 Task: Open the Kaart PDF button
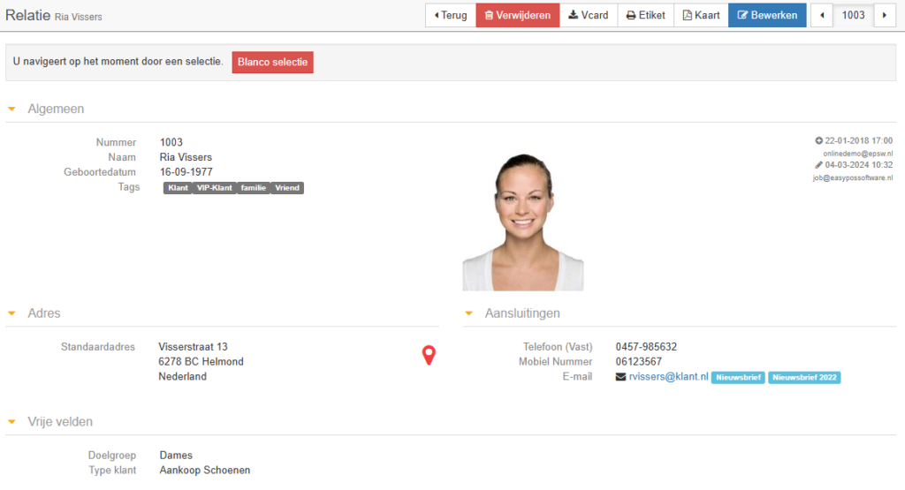coord(701,16)
